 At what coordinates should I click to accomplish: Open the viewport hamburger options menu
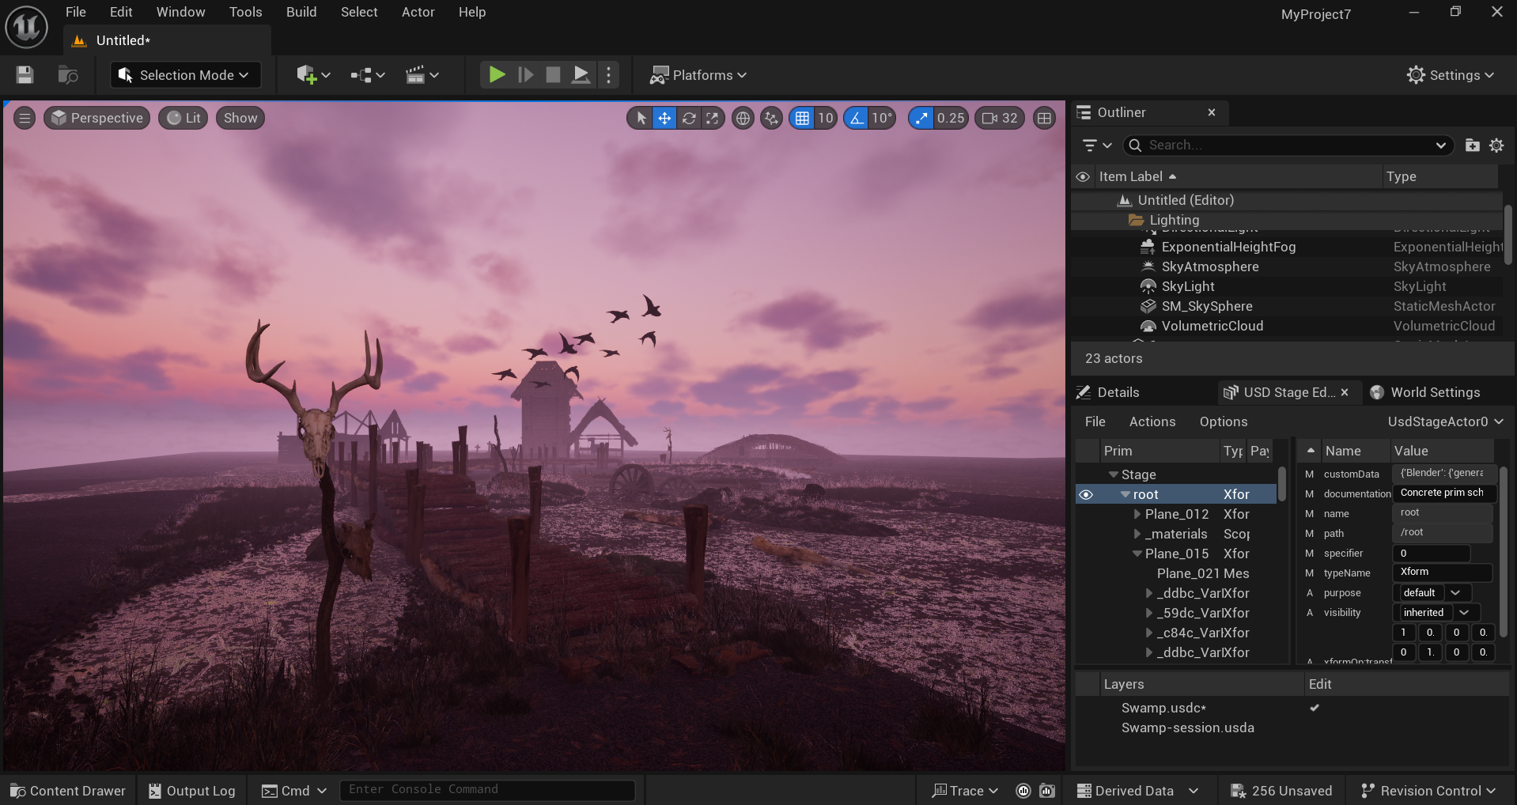pyautogui.click(x=25, y=118)
